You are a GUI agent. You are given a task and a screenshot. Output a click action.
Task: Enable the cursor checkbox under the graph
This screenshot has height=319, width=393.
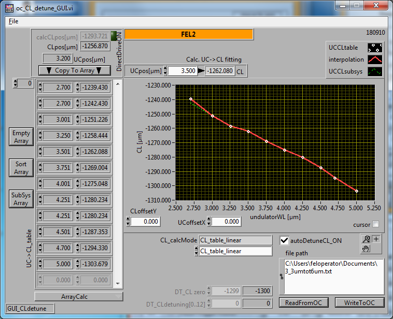point(375,224)
